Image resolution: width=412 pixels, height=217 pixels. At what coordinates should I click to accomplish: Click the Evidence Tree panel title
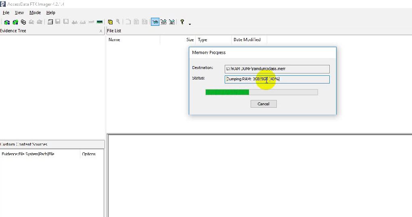pos(13,31)
